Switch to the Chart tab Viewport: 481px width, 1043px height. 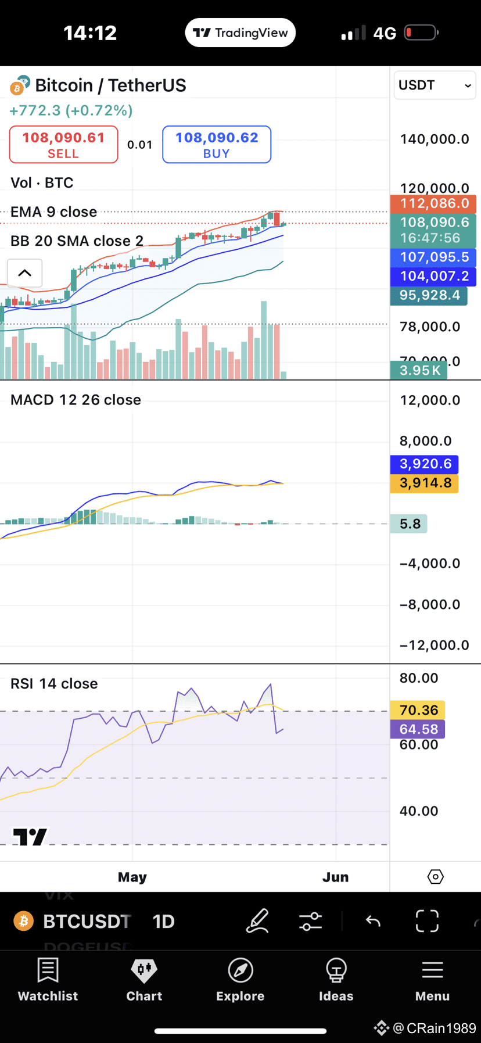(x=144, y=980)
